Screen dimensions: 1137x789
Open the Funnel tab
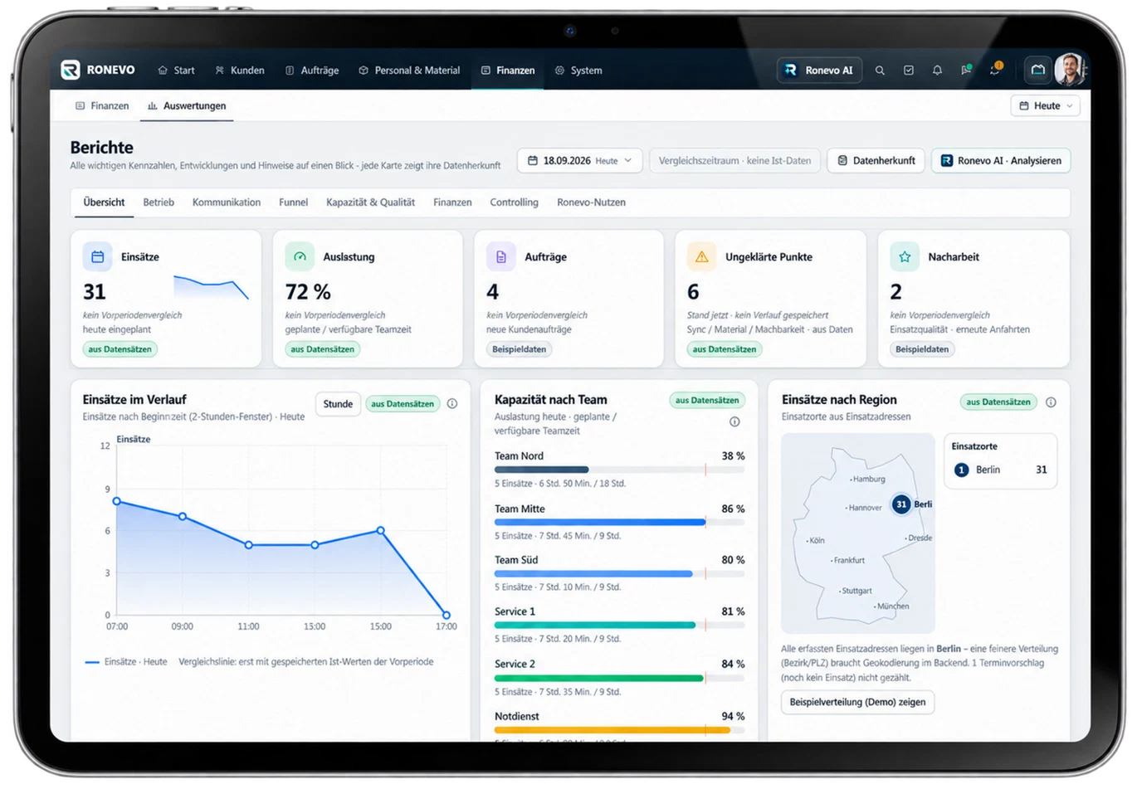coord(294,202)
